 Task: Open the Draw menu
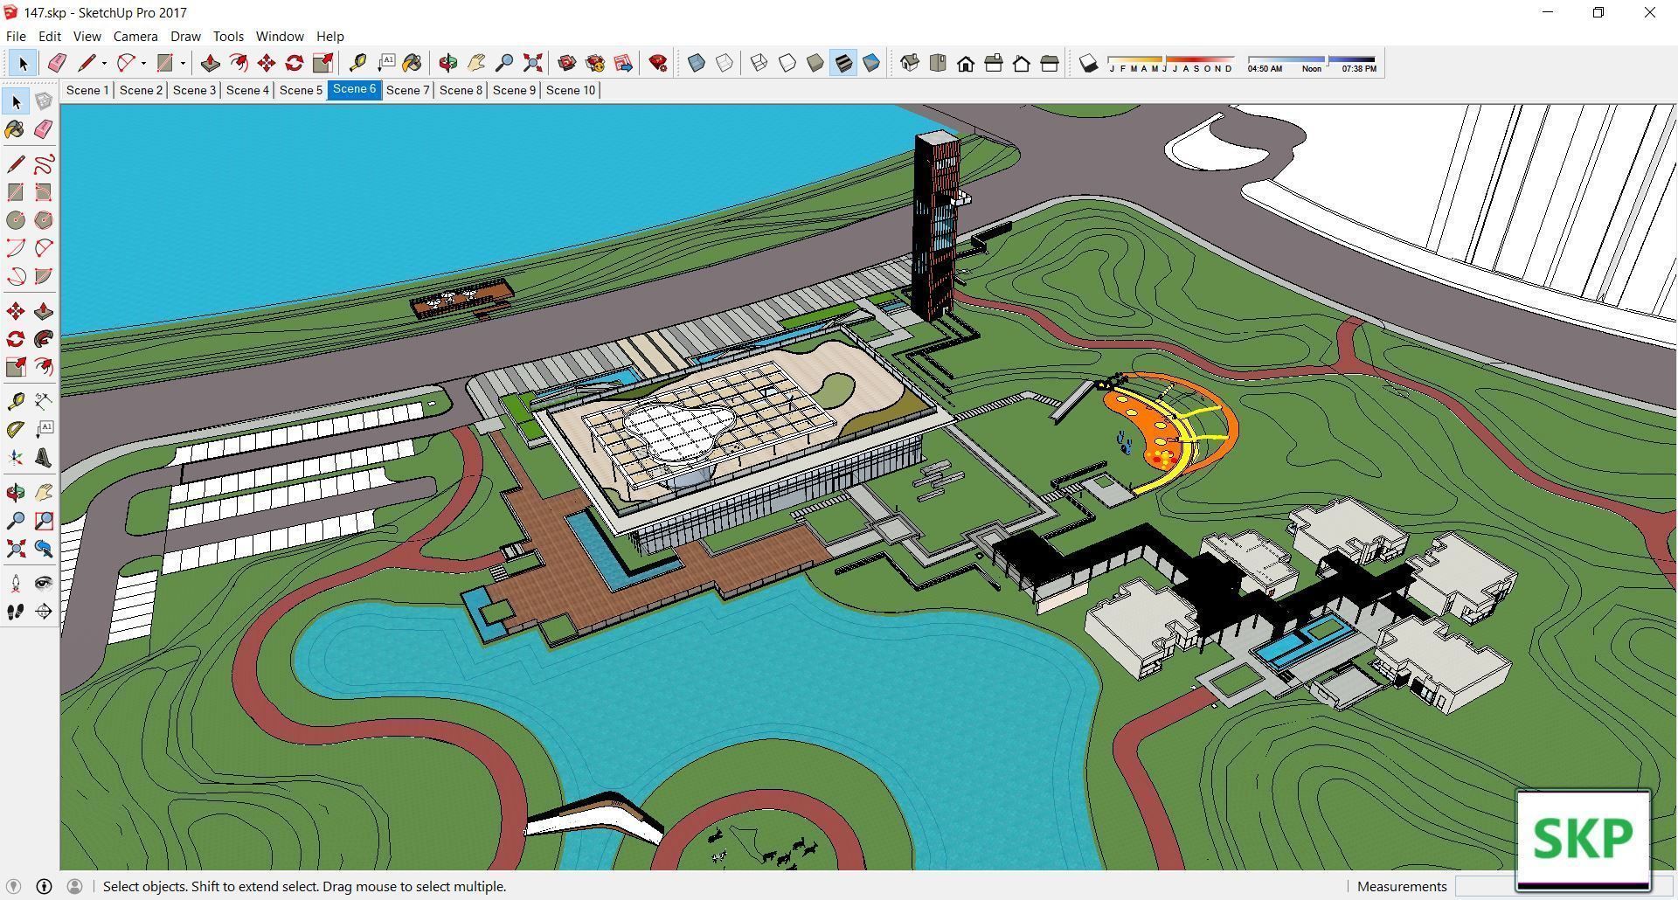(x=185, y=36)
